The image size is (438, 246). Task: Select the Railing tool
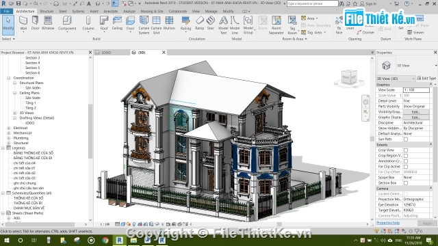(x=185, y=23)
